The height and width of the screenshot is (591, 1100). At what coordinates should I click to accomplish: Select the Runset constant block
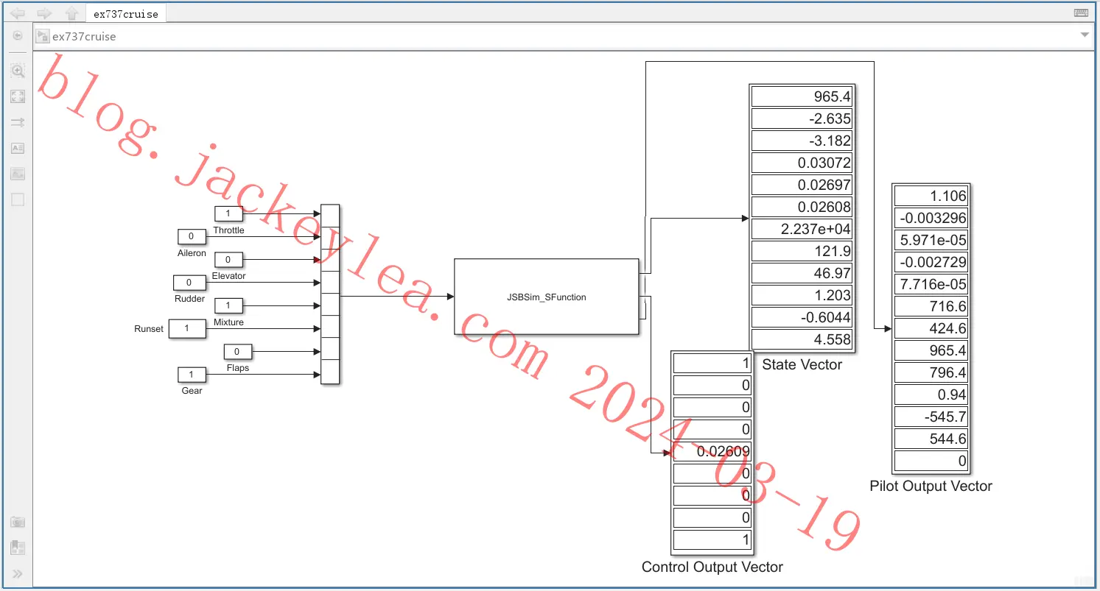tap(187, 328)
